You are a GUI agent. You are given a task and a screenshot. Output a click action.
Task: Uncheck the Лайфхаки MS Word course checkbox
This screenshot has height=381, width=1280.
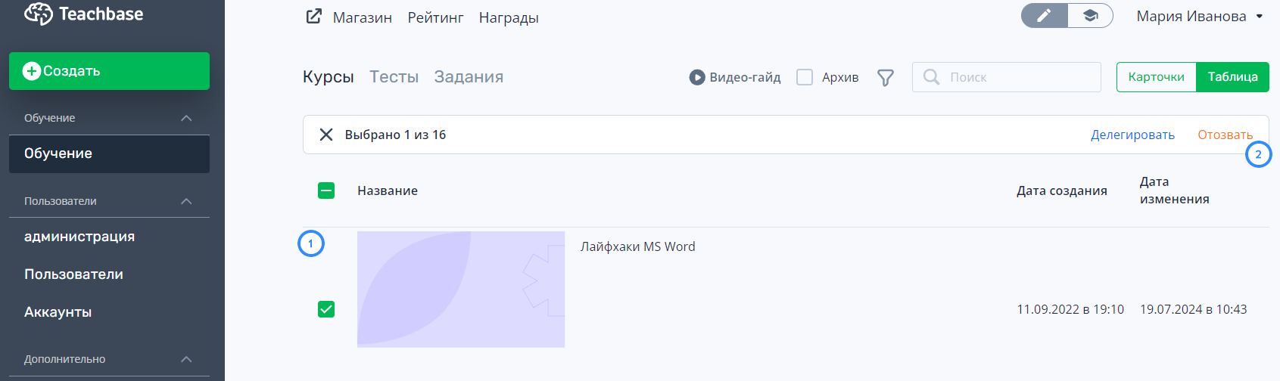pos(326,309)
